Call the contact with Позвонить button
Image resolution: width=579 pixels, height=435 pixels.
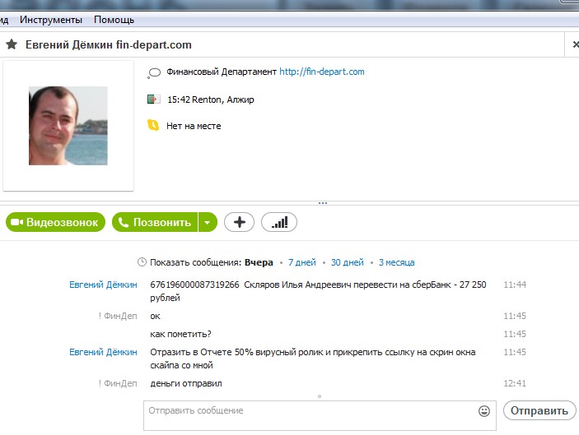[x=155, y=222]
